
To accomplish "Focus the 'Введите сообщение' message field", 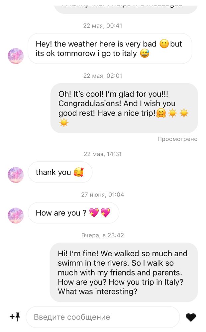I will [102, 317].
